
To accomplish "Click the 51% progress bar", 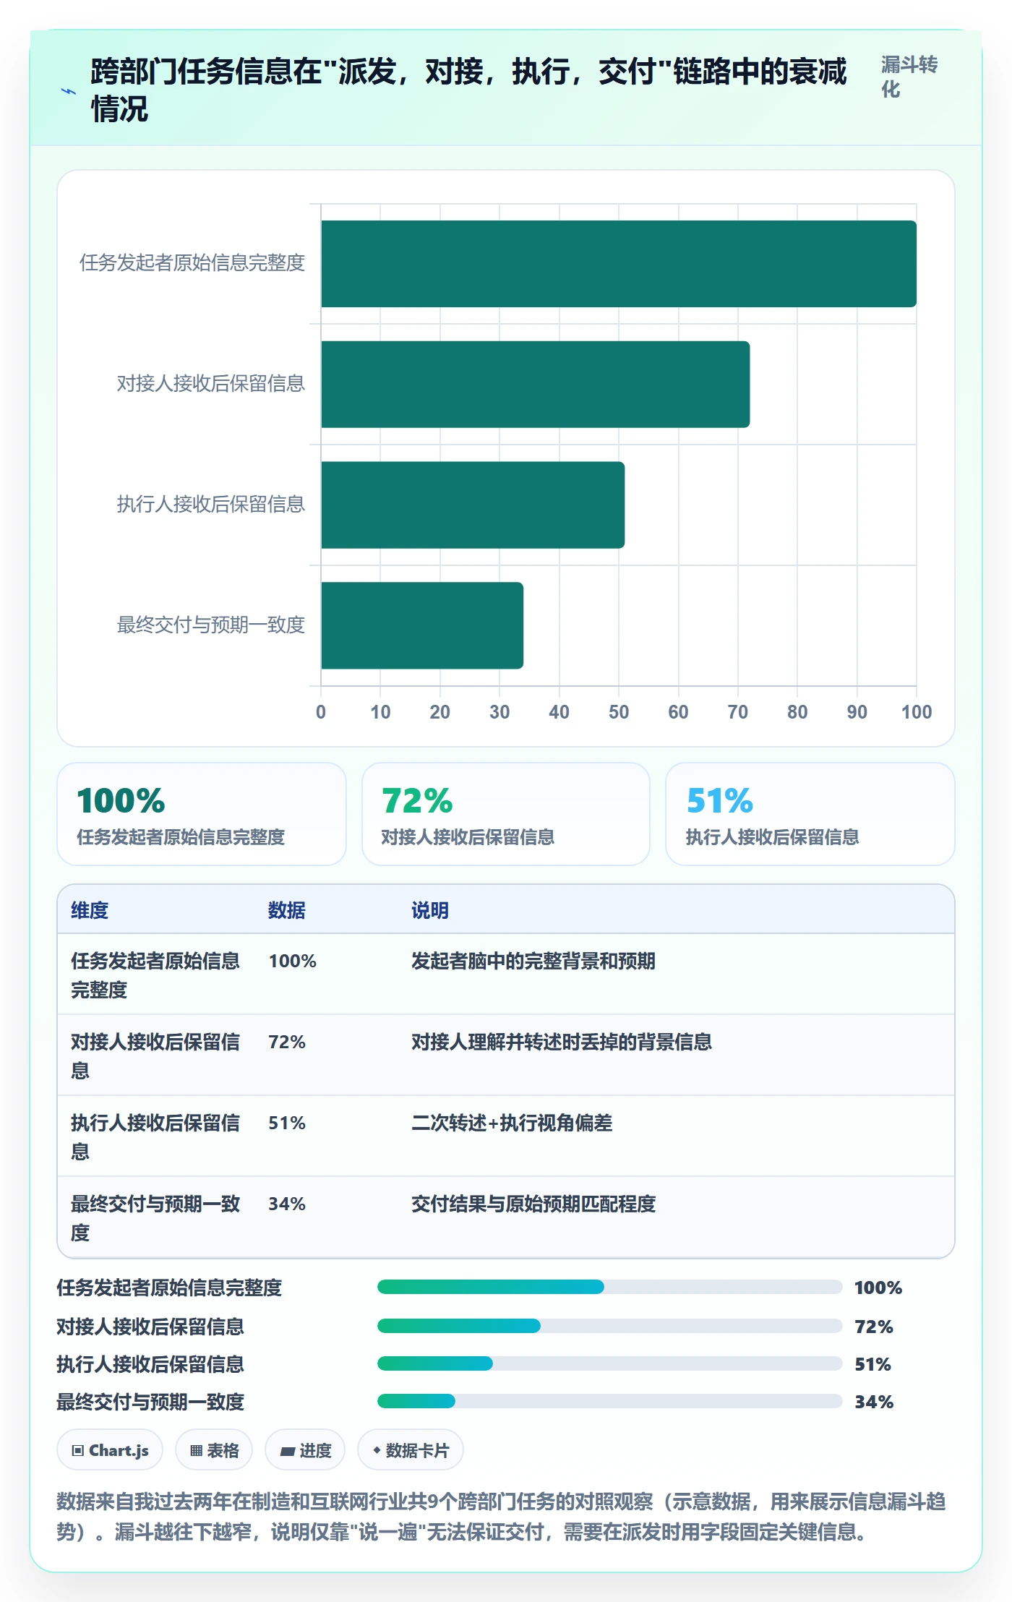I will click(x=609, y=1363).
